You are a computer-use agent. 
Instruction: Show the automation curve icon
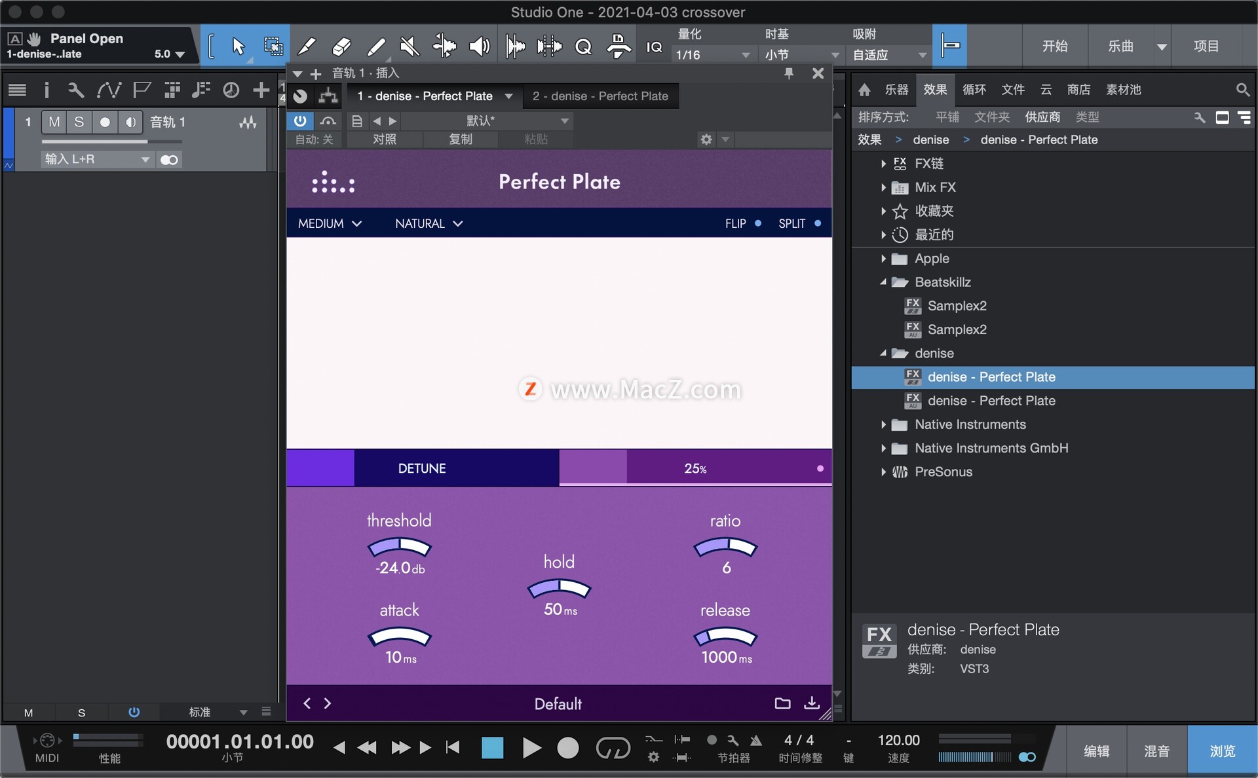(109, 90)
